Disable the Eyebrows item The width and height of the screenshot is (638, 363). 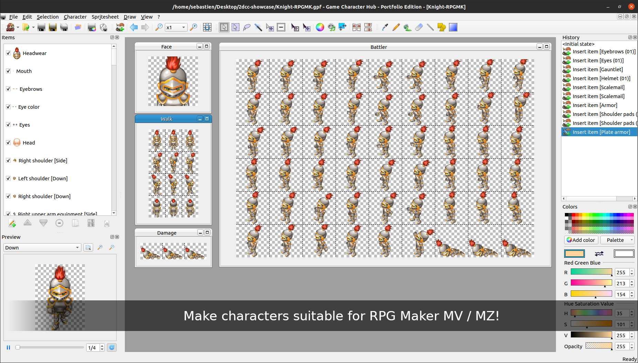point(8,89)
